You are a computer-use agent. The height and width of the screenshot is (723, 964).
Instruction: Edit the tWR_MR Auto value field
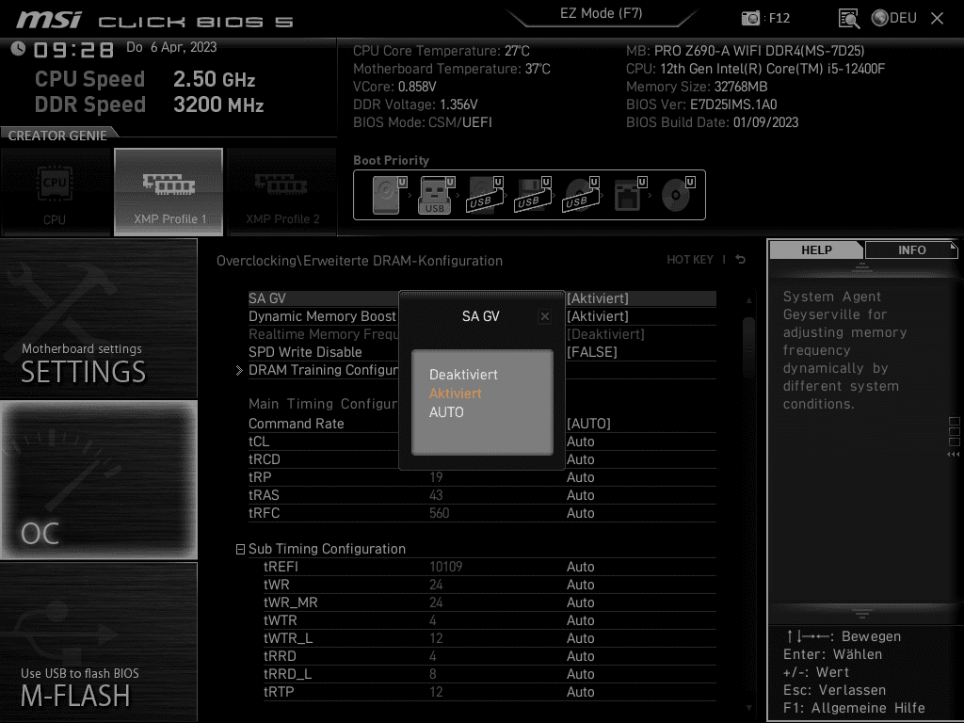580,602
